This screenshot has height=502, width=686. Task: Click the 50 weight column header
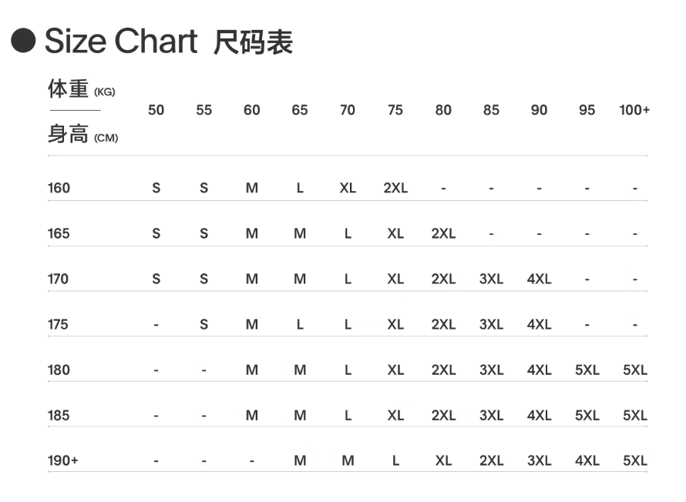156,110
